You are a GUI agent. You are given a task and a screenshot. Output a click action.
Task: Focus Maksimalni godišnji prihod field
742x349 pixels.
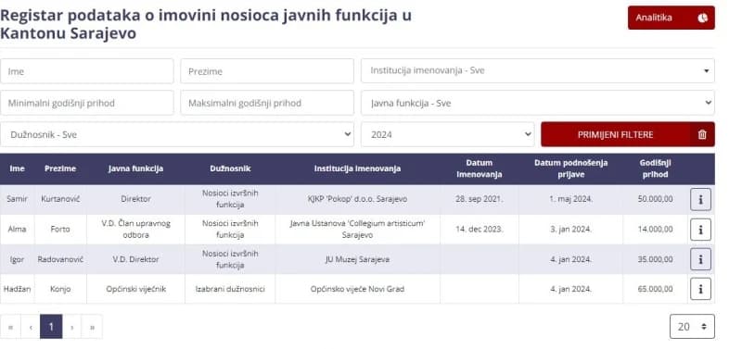tap(267, 103)
